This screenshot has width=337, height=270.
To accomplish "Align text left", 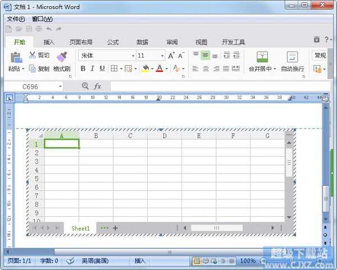I will pyautogui.click(x=195, y=68).
